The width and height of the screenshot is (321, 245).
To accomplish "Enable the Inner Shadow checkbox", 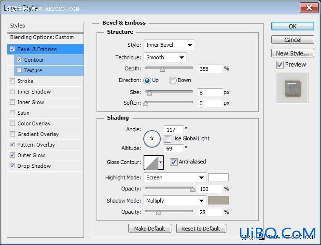I will point(12,92).
